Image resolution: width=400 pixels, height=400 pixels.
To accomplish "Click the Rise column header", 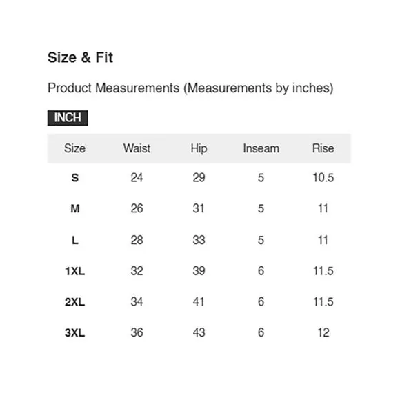I will (x=323, y=148).
